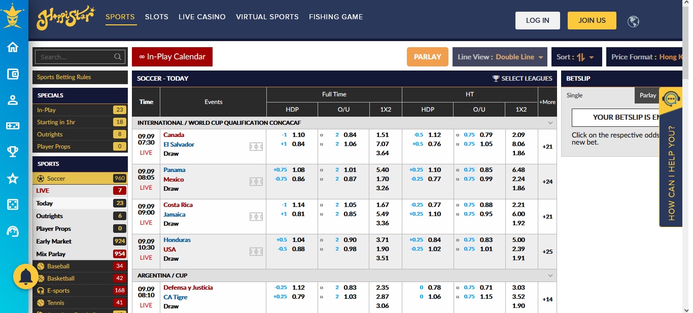Collapse World Cup Qualification CONCACAF league
The width and height of the screenshot is (693, 313).
[550, 123]
